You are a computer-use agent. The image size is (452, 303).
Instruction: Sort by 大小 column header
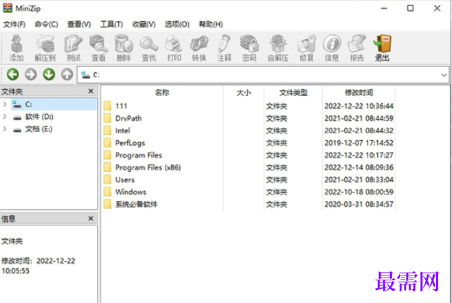tap(244, 93)
